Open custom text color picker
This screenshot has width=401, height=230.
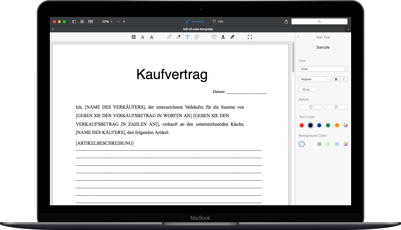pyautogui.click(x=345, y=125)
